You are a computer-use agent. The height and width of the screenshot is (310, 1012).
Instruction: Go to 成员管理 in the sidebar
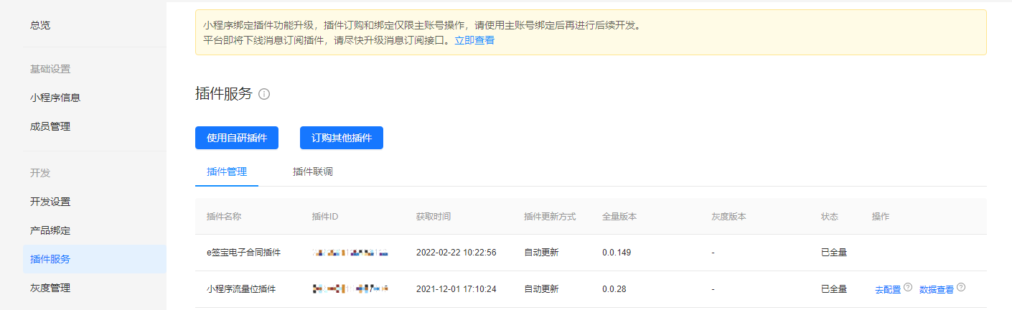pyautogui.click(x=50, y=126)
